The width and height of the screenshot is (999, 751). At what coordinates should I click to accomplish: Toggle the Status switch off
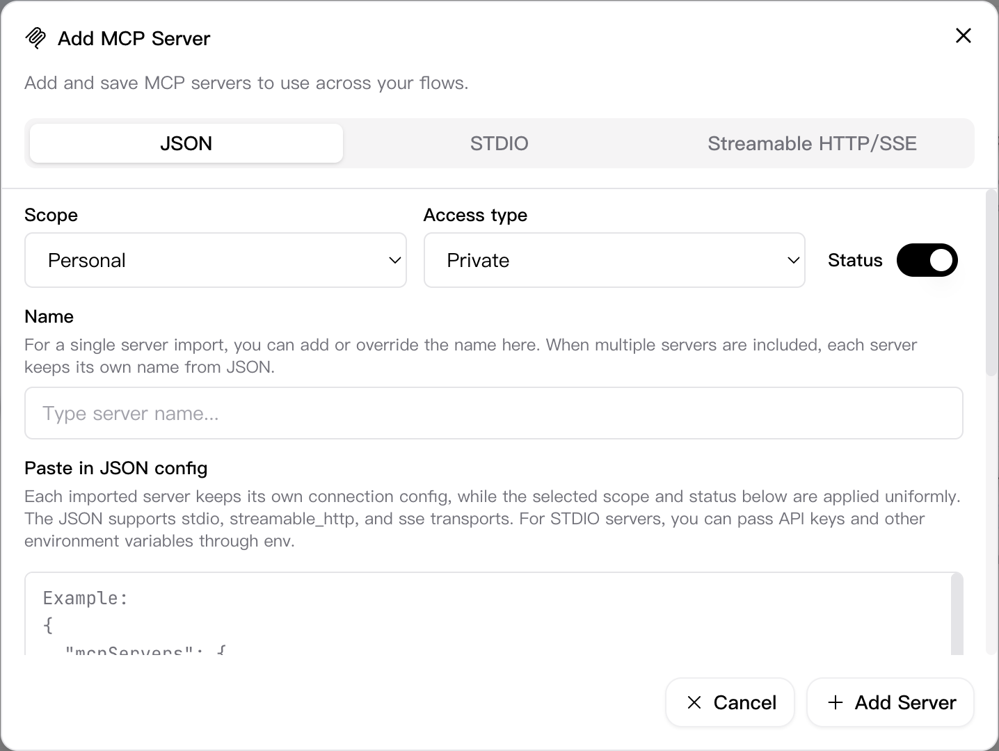click(x=927, y=260)
